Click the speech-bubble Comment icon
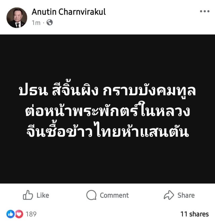Image resolution: width=215 pixels, height=224 pixels. 91,195
